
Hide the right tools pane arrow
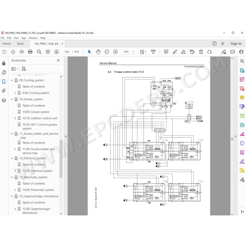coord(236,136)
